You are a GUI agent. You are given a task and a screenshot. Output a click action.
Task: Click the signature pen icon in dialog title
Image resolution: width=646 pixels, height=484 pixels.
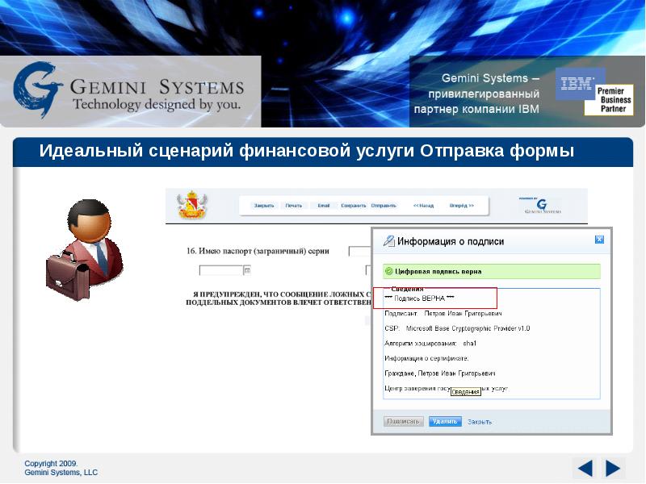point(389,240)
